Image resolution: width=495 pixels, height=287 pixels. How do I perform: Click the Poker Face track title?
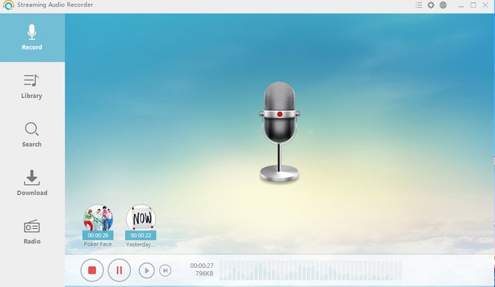(98, 244)
